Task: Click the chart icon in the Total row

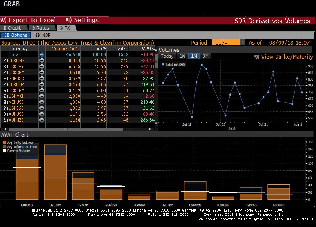Action: 42,54
